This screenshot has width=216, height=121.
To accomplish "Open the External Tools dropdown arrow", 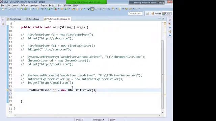I will click(x=58, y=9).
